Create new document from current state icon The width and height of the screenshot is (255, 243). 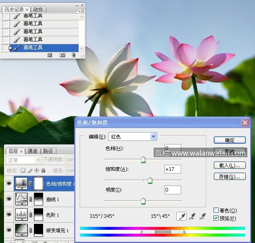coord(50,55)
